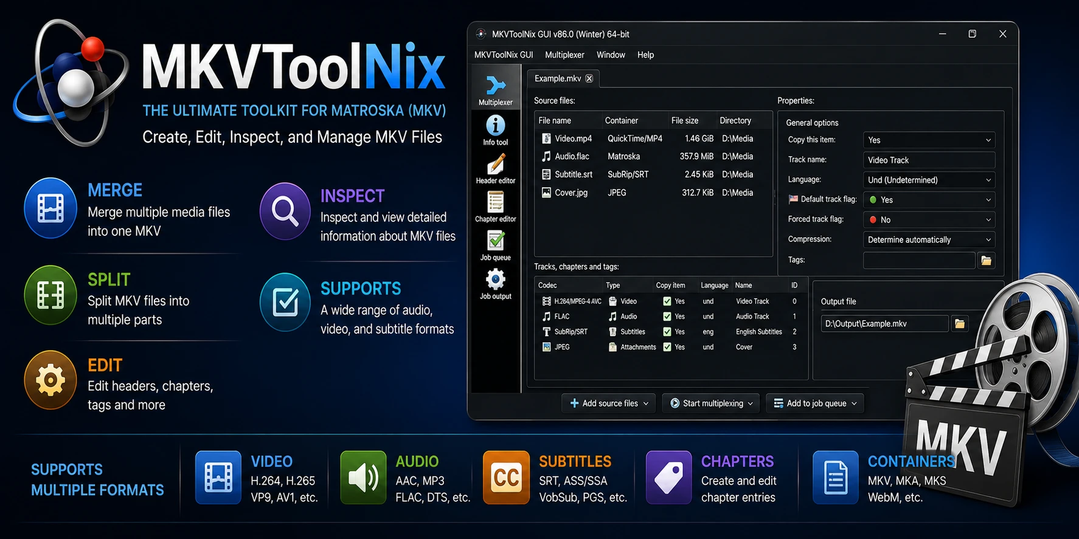This screenshot has width=1079, height=539.
Task: Open the Language dropdown showing Und (Undetermined)
Action: pyautogui.click(x=929, y=180)
